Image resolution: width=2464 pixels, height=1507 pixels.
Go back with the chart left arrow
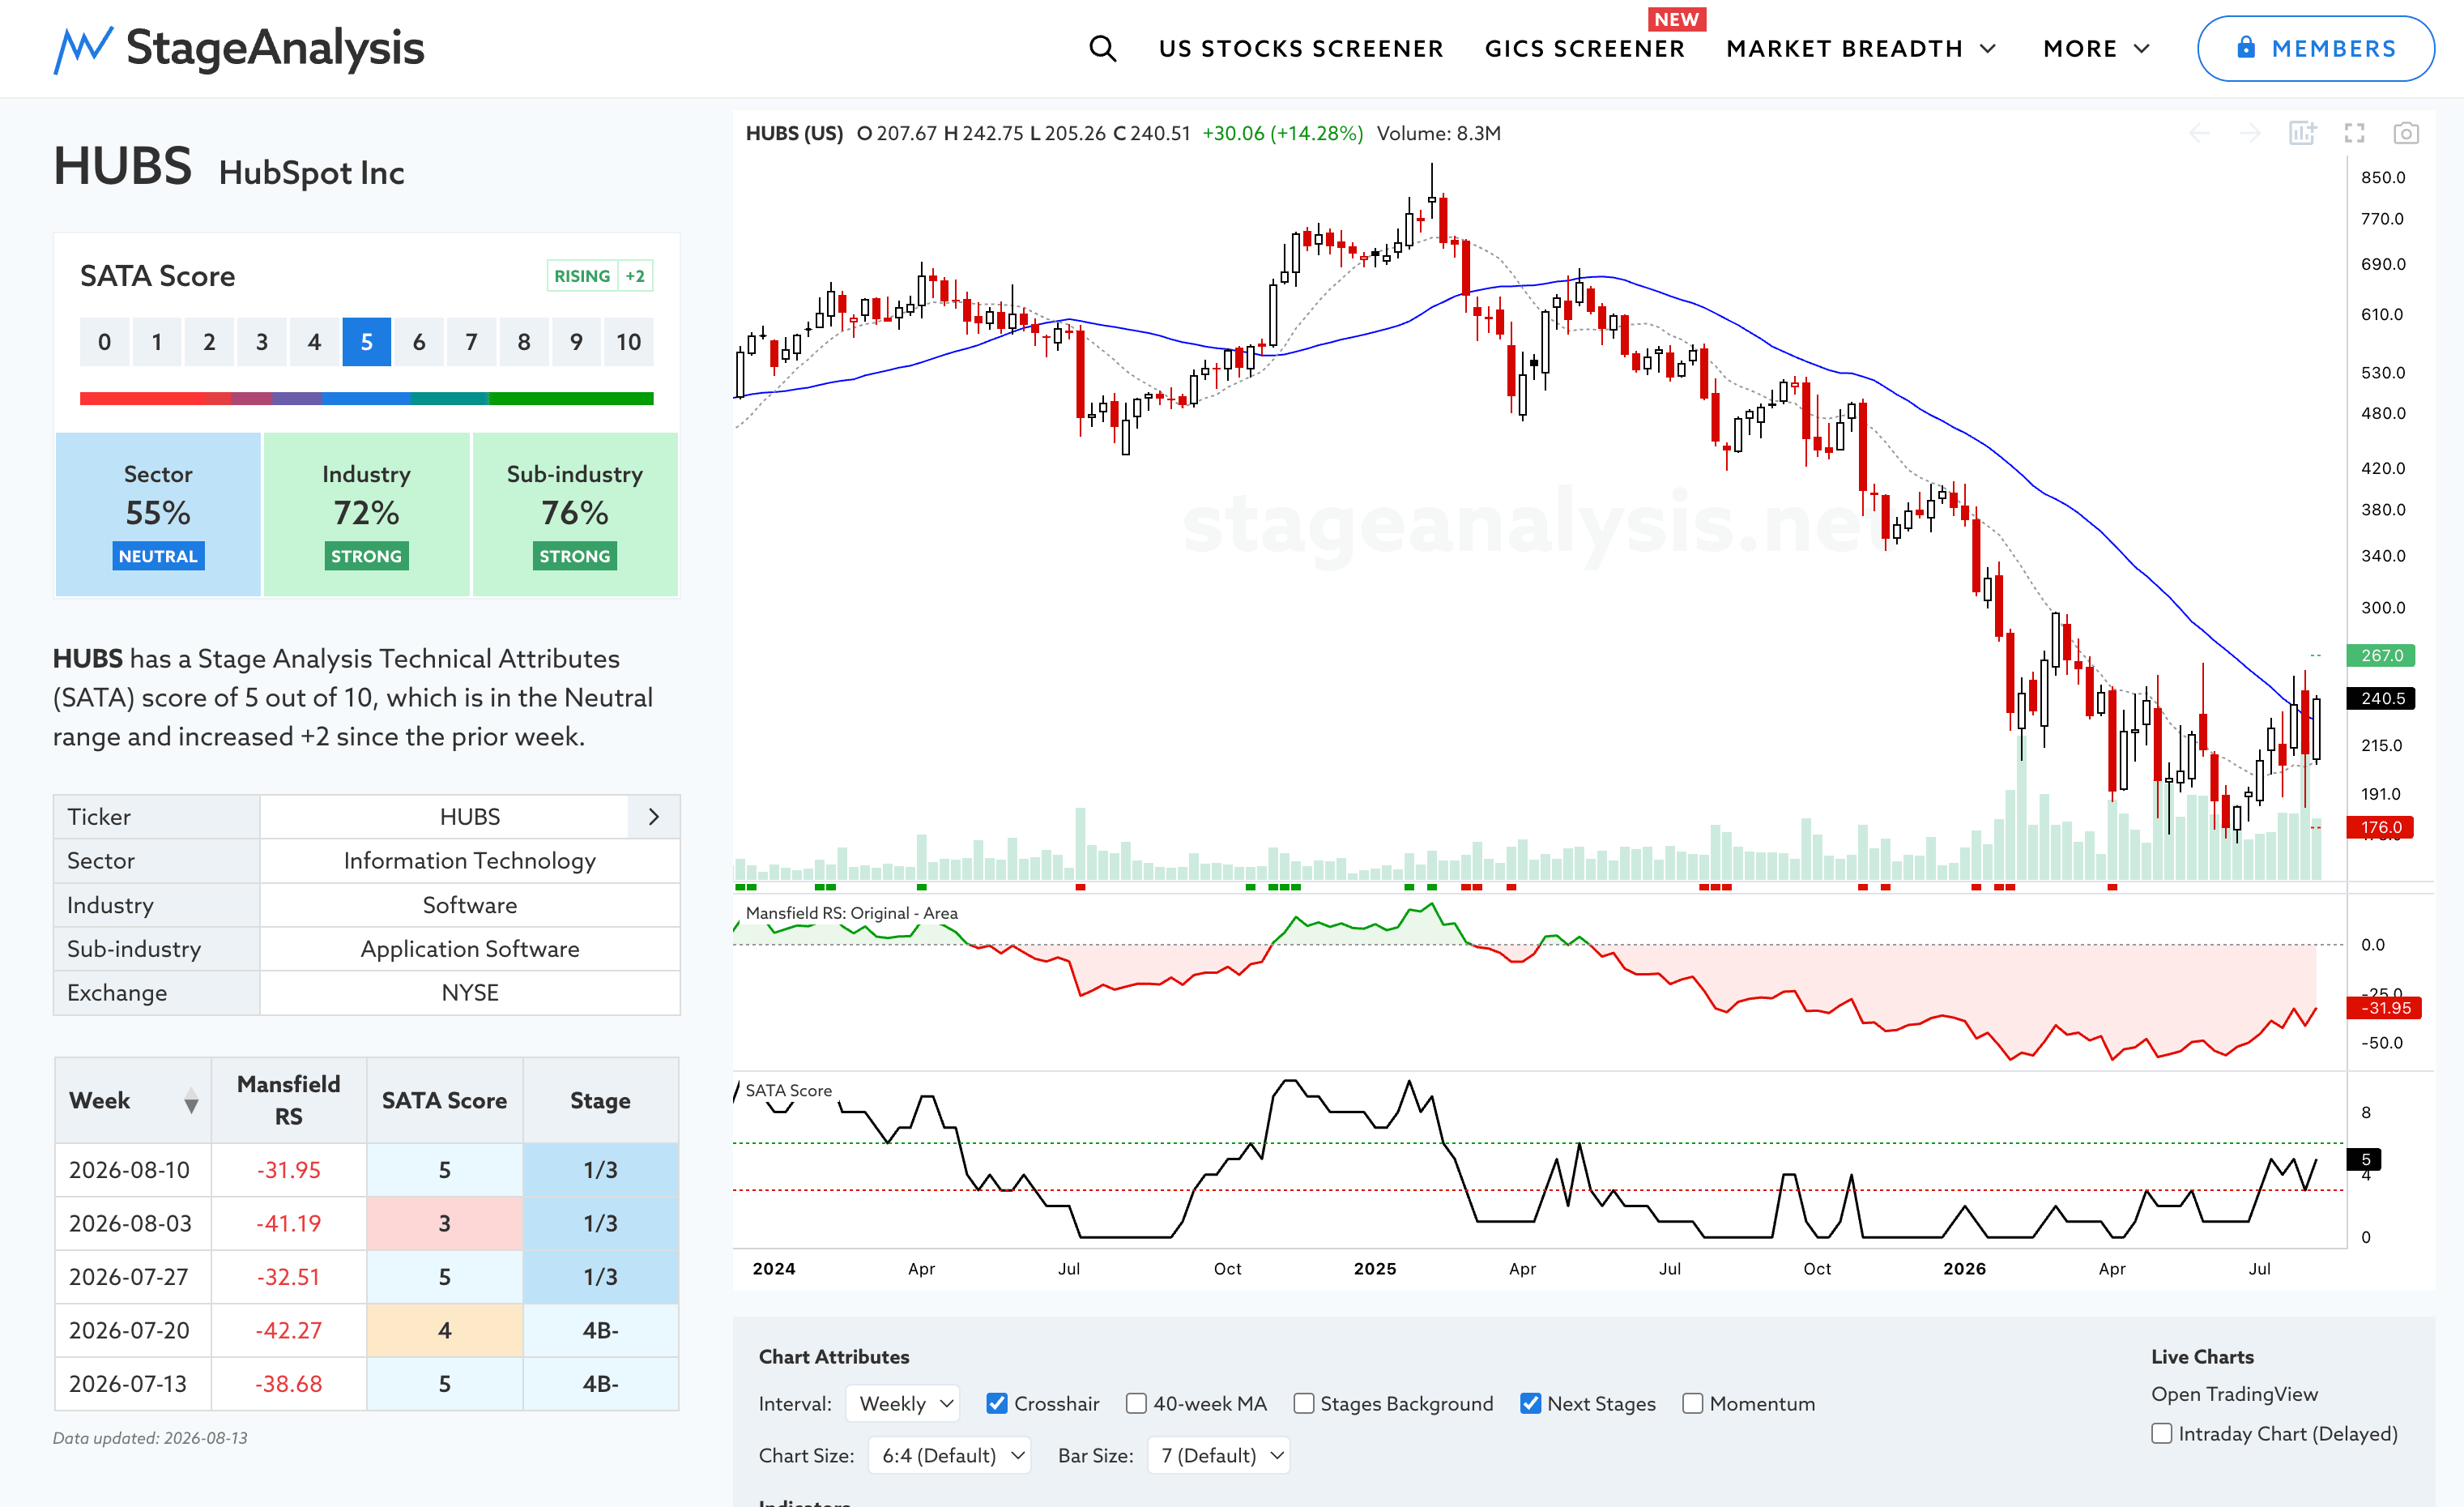coord(2199,133)
